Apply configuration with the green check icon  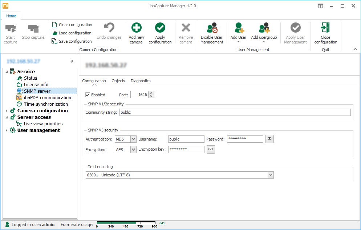(x=160, y=28)
